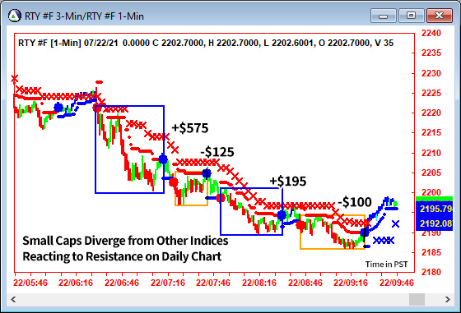Click the 2192.08 price marker
This screenshot has width=461, height=313.
(x=435, y=223)
